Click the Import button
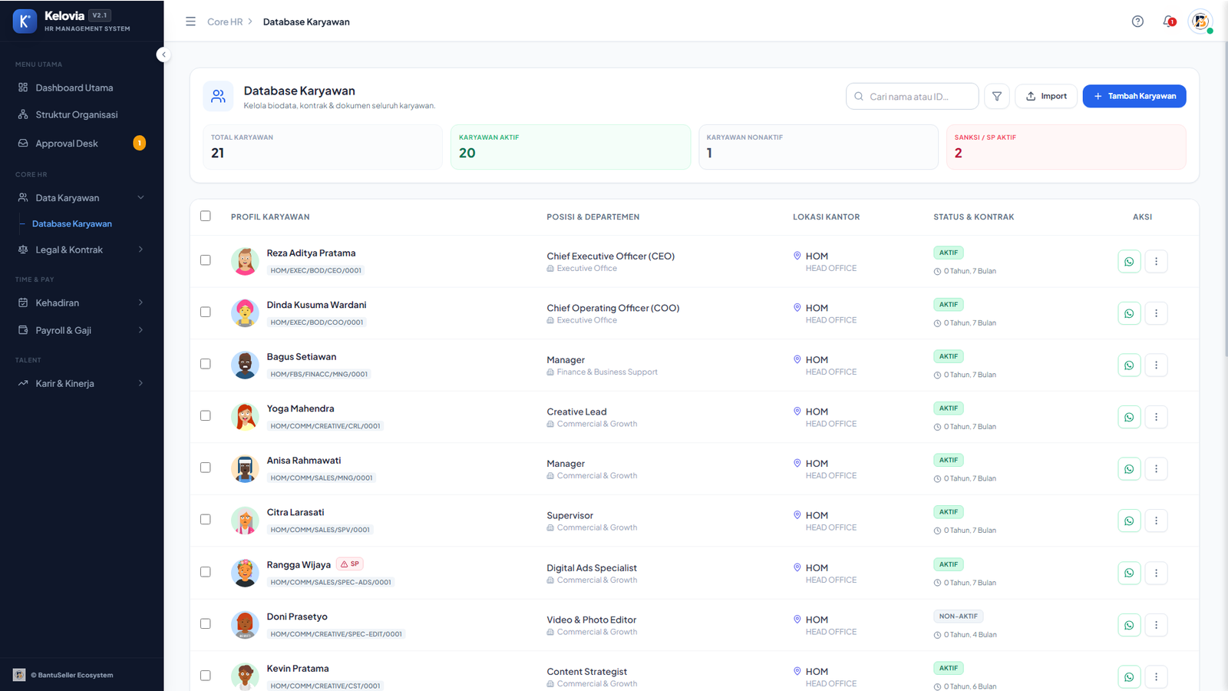Image resolution: width=1228 pixels, height=691 pixels. point(1046,96)
